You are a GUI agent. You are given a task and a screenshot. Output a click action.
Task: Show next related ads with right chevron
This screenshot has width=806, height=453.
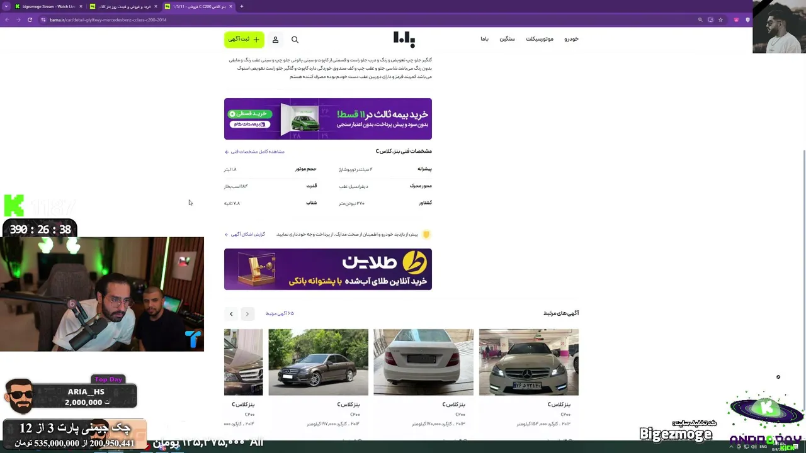click(247, 314)
